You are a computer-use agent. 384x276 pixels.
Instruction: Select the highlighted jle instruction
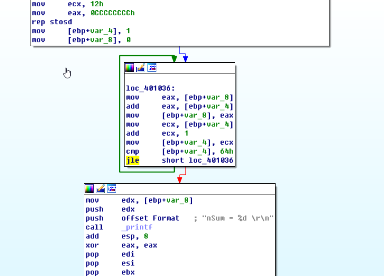point(133,160)
